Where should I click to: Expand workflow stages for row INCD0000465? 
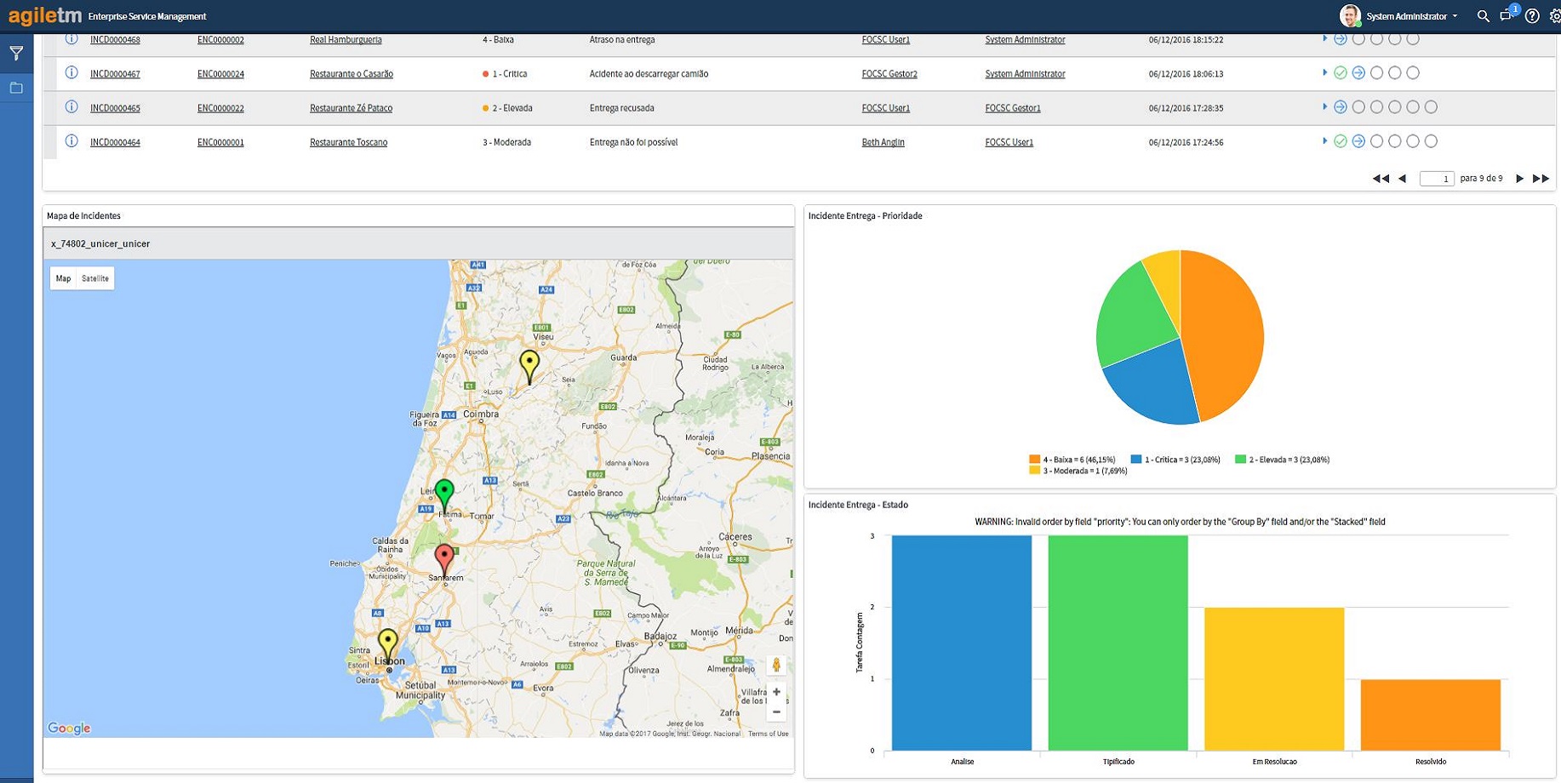[1324, 107]
